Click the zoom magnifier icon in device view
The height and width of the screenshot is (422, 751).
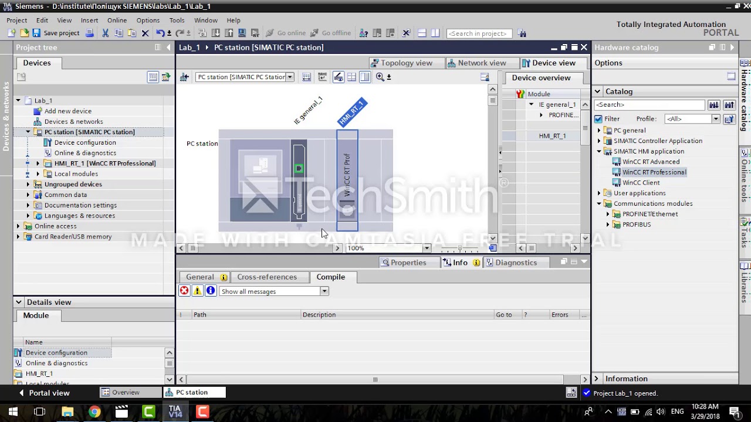tap(380, 77)
